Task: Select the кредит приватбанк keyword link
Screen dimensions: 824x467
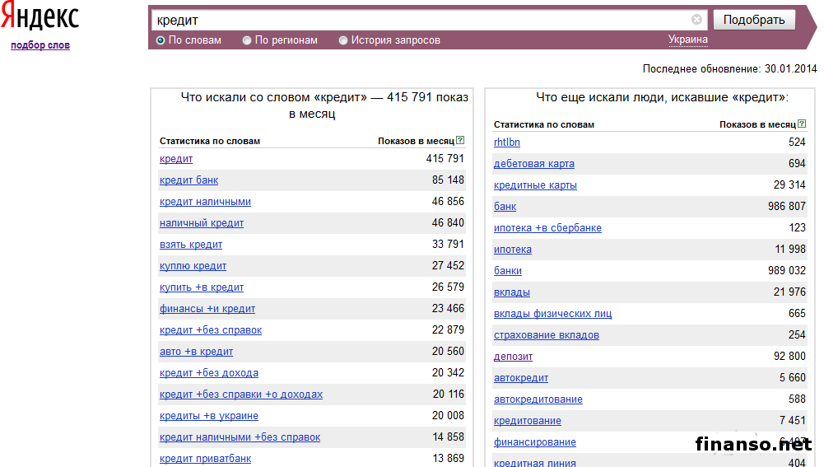Action: 205,459
